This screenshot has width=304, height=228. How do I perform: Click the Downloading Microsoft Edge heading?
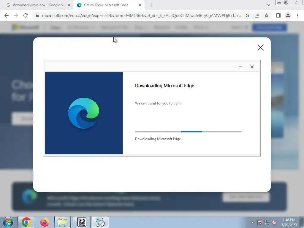(164, 86)
